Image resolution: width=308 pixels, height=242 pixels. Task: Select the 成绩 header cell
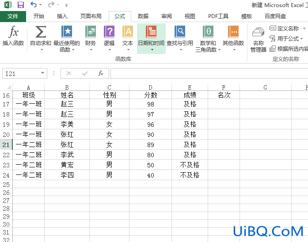pos(190,95)
